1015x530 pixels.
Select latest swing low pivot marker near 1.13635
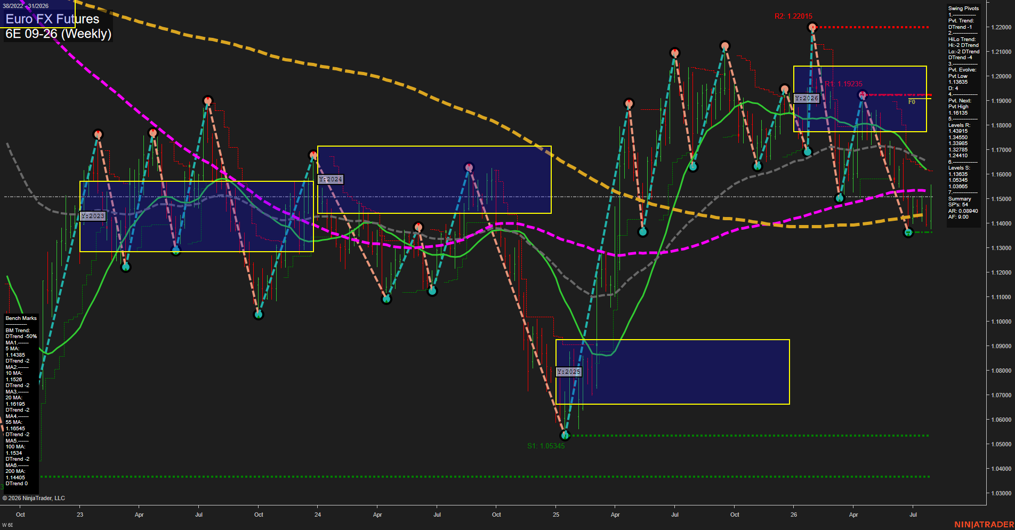click(x=909, y=232)
